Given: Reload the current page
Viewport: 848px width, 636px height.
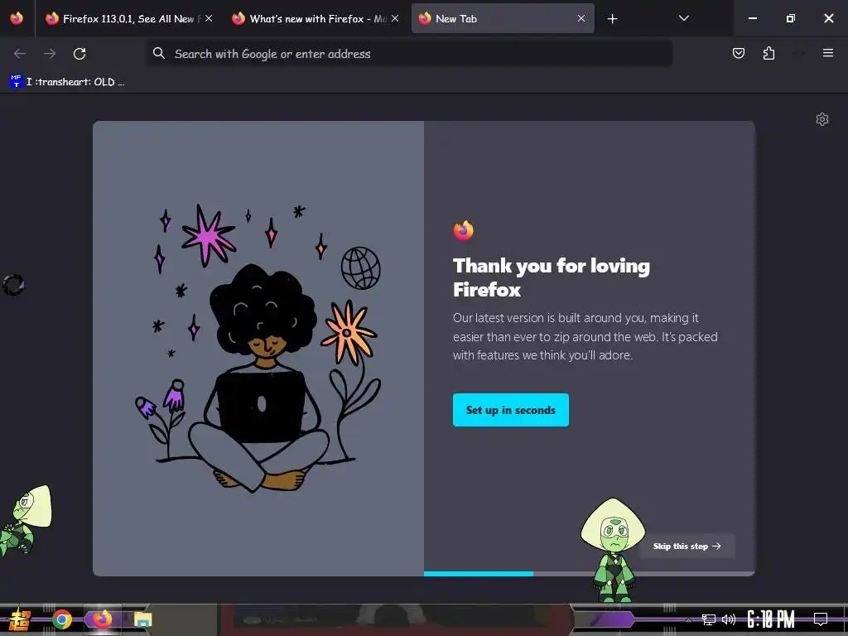Looking at the screenshot, I should point(79,54).
